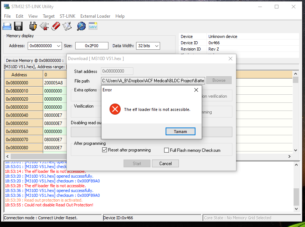Click memory grid horizontal scroll right arrow
Viewport: 305px width, 227px height.
(290, 156)
